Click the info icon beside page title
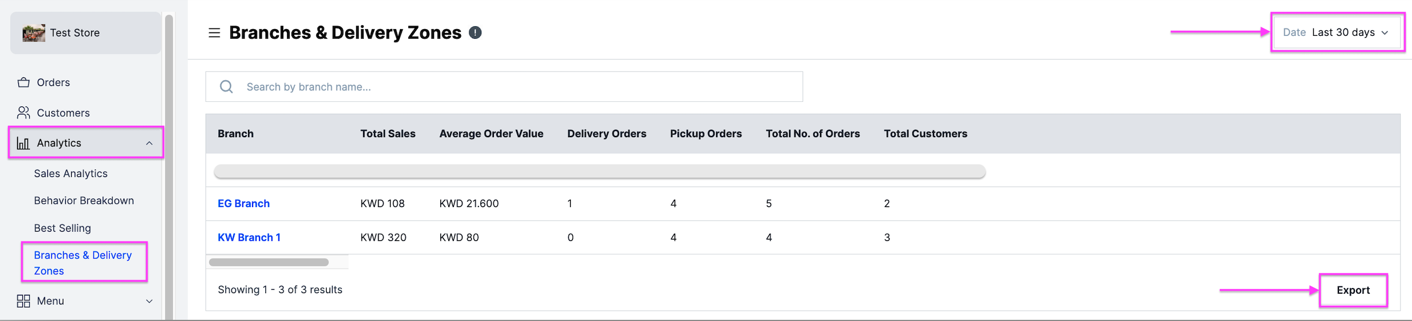 coord(475,33)
